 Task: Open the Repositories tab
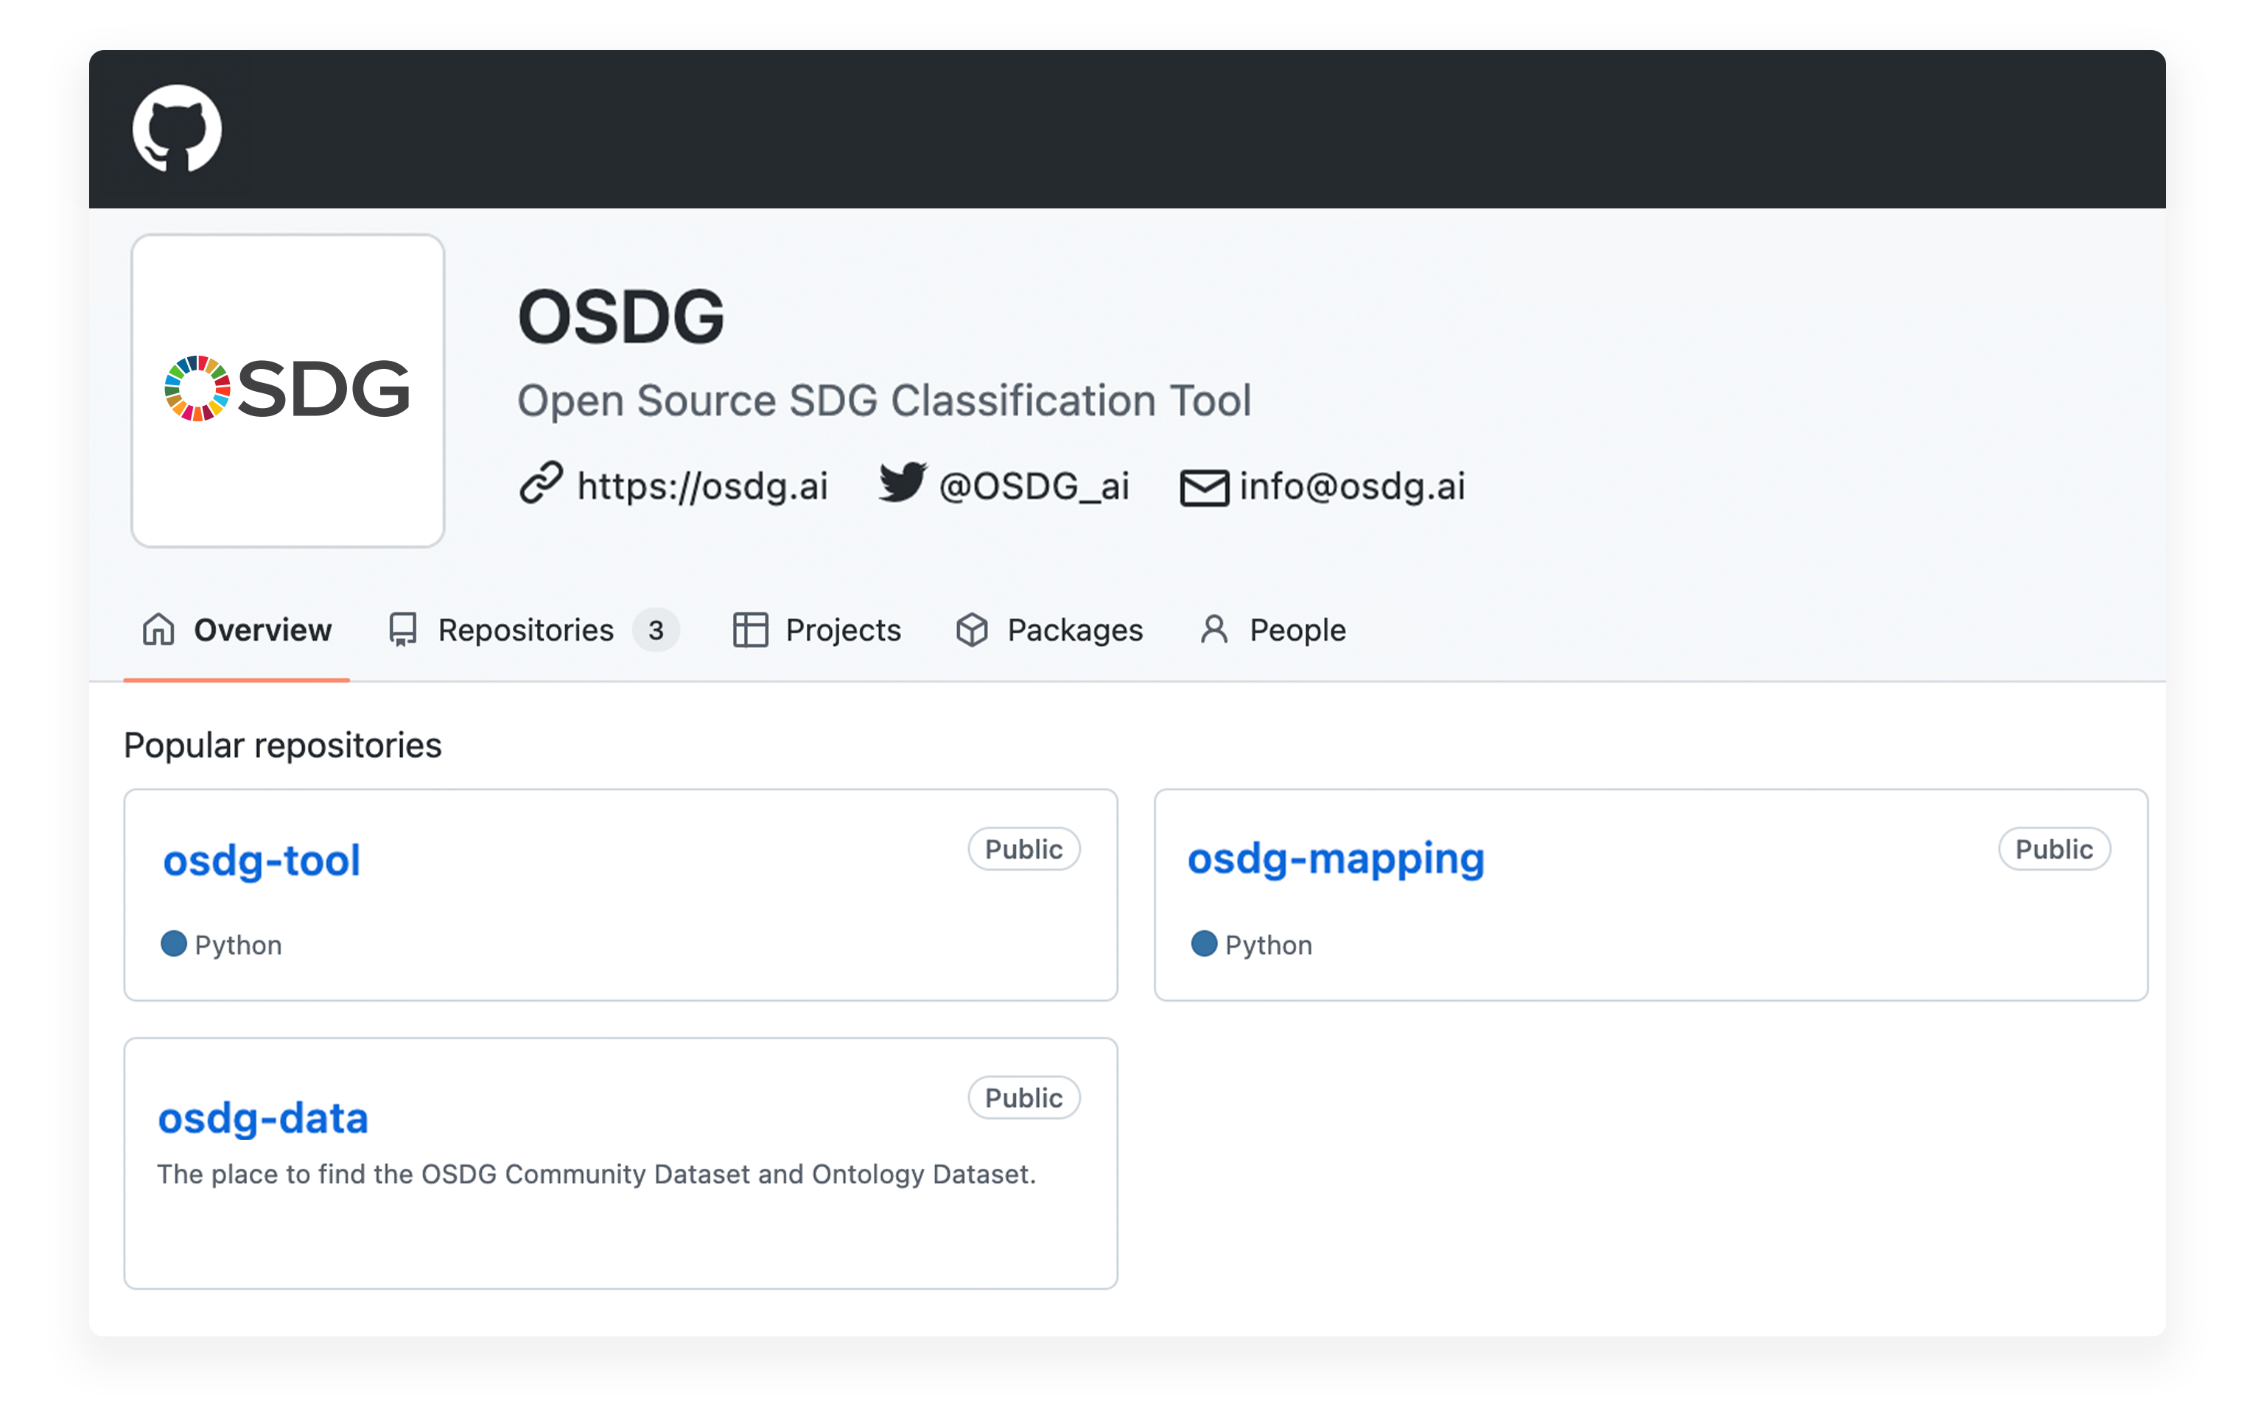tap(525, 630)
